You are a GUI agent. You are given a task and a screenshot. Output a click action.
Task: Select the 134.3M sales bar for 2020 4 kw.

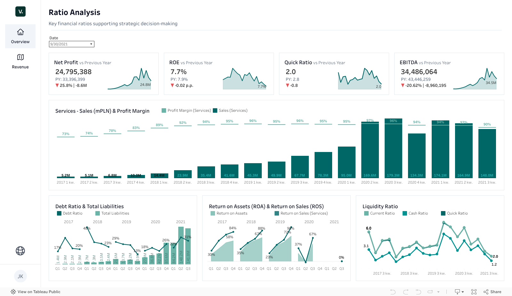[417, 156]
